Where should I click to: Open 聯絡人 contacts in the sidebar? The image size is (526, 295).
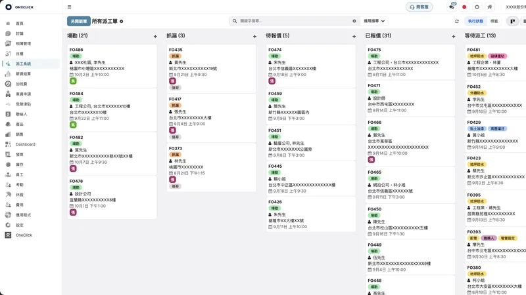coord(21,114)
